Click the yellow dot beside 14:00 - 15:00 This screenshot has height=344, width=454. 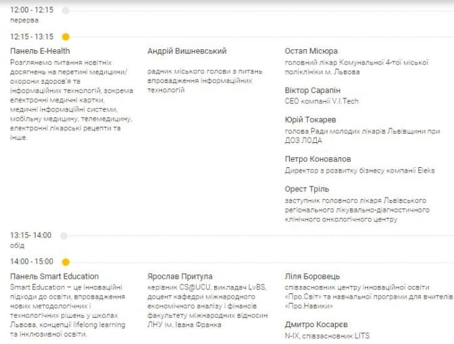[x=66, y=262]
